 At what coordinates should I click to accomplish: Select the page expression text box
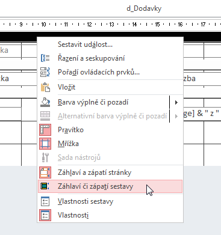click(202, 114)
